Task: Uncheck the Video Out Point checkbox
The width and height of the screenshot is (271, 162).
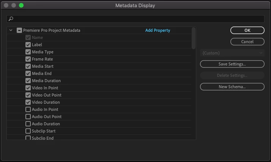Action: 28,95
